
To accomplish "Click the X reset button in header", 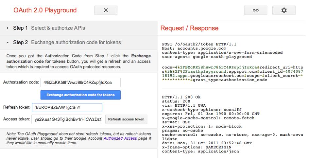I will click(106, 10).
